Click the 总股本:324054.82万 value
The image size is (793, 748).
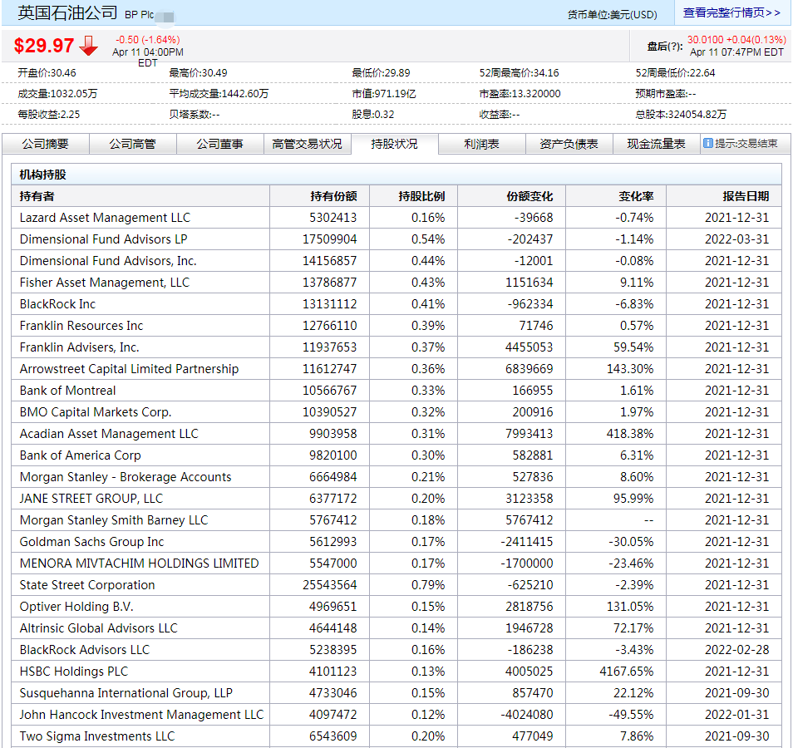point(682,115)
